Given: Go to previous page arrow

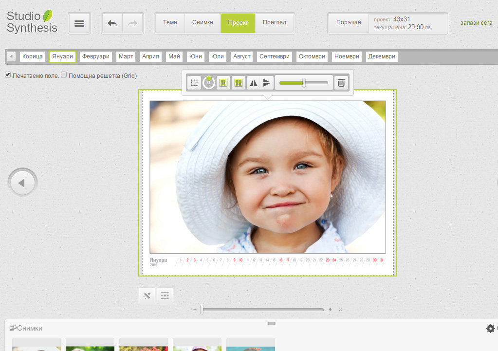Looking at the screenshot, I should [22, 183].
